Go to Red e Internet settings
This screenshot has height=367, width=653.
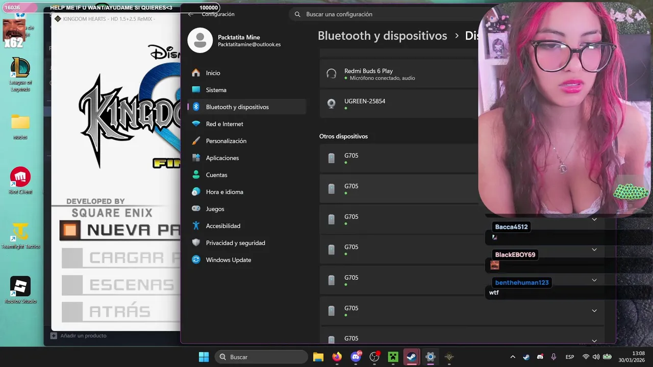click(x=247, y=124)
